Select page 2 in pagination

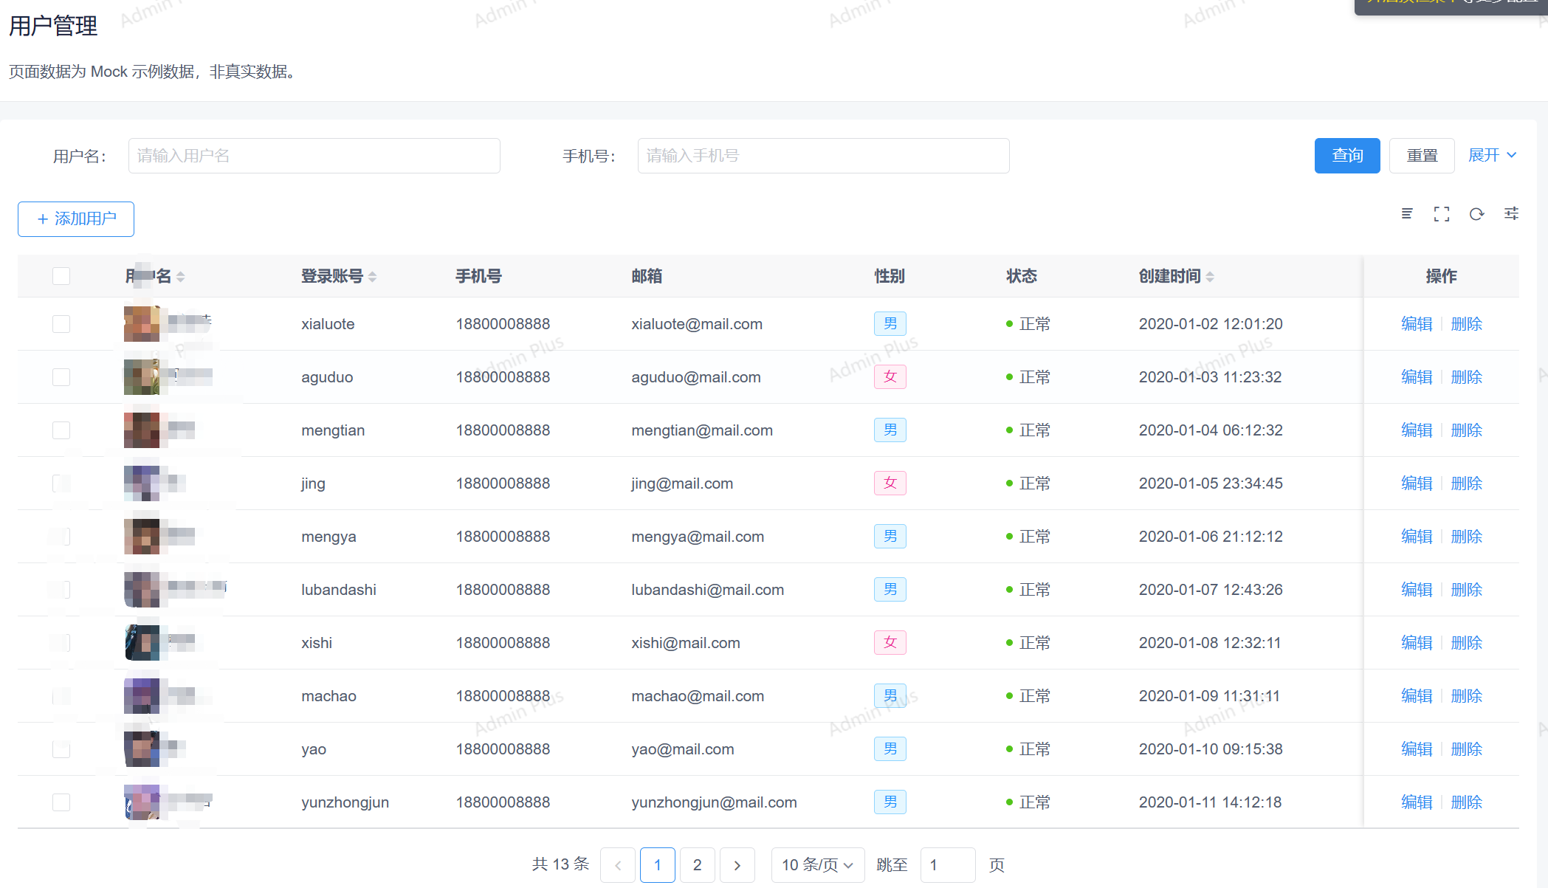tap(698, 865)
